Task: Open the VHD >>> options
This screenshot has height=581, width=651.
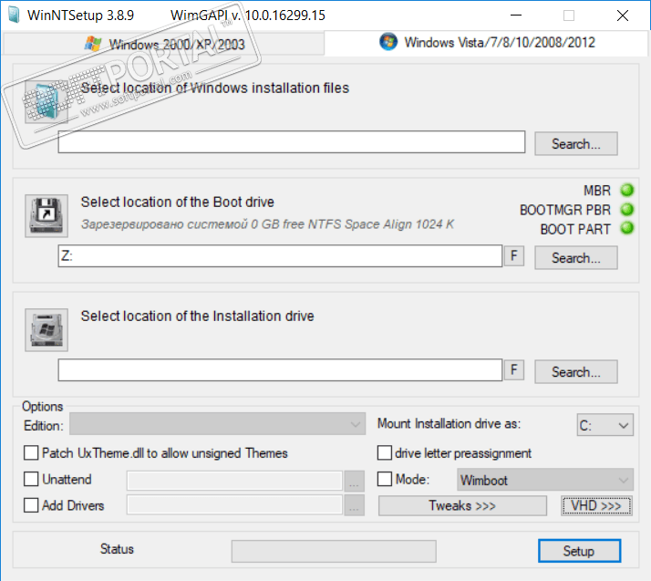Action: (596, 505)
